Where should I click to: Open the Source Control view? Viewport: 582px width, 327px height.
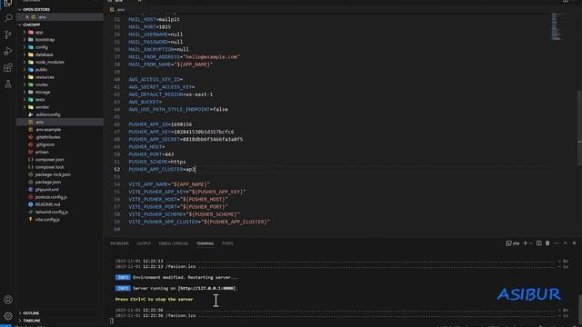(8, 35)
